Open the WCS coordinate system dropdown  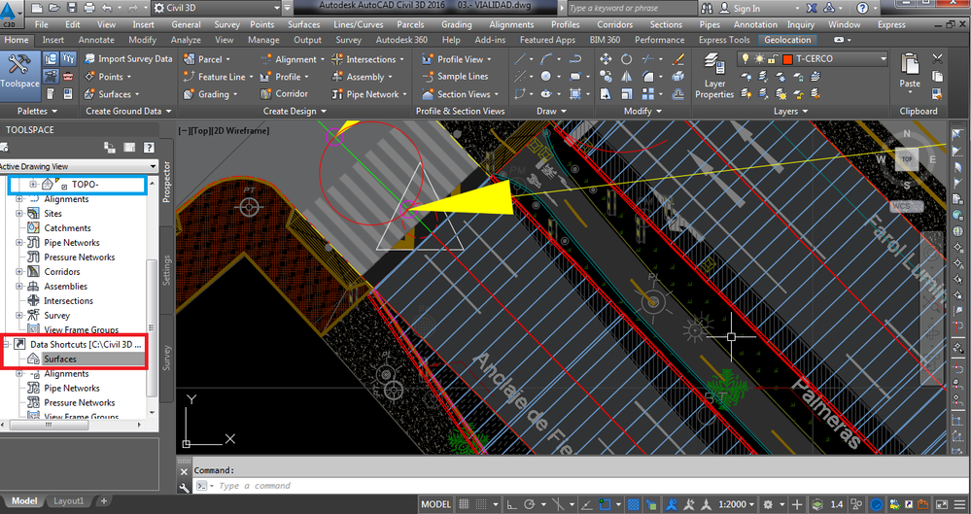tap(907, 206)
